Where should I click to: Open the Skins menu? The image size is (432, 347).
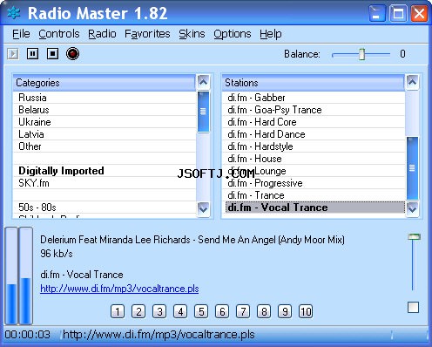192,34
